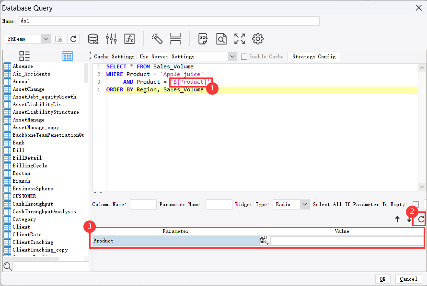Click the table list vertical scrollbar
Image resolution: width=427 pixels, height=286 pixels.
(x=86, y=73)
